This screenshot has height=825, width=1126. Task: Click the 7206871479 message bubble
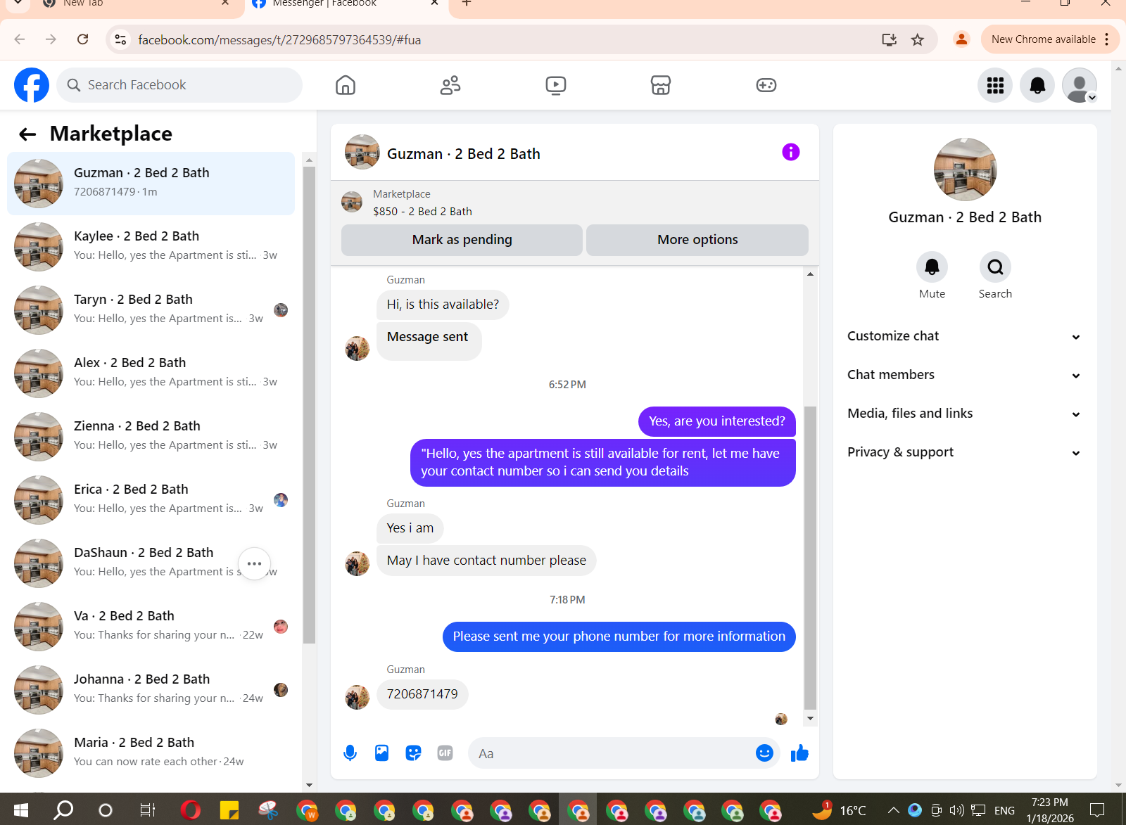pyautogui.click(x=422, y=694)
